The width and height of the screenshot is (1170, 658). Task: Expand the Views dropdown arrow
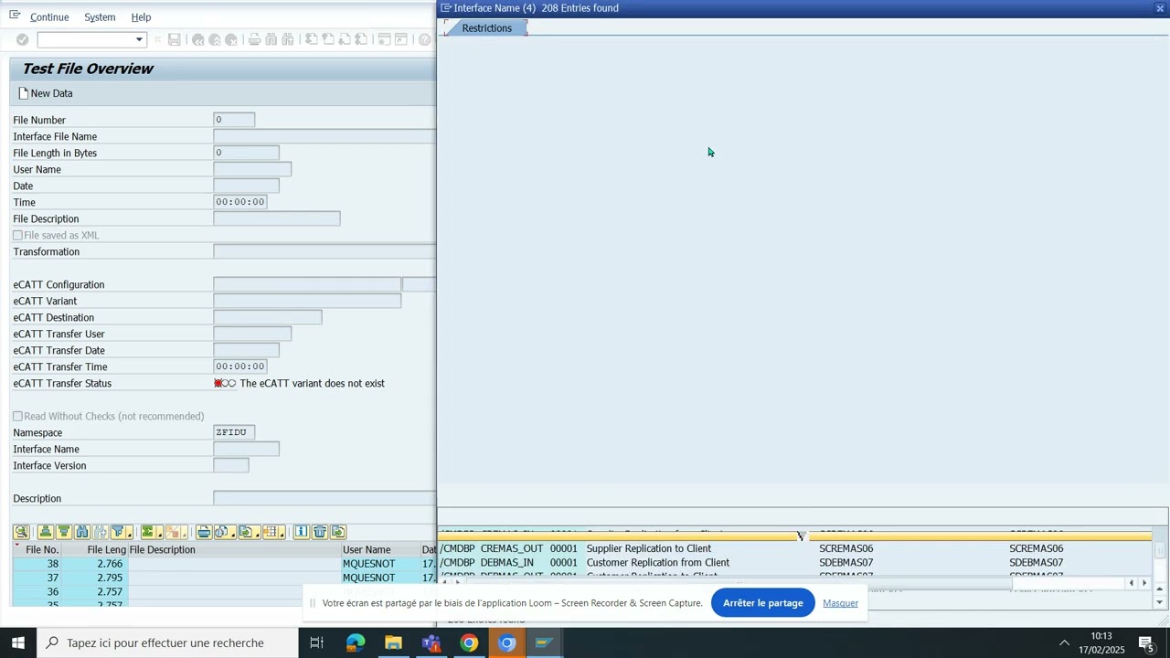[x=233, y=534]
